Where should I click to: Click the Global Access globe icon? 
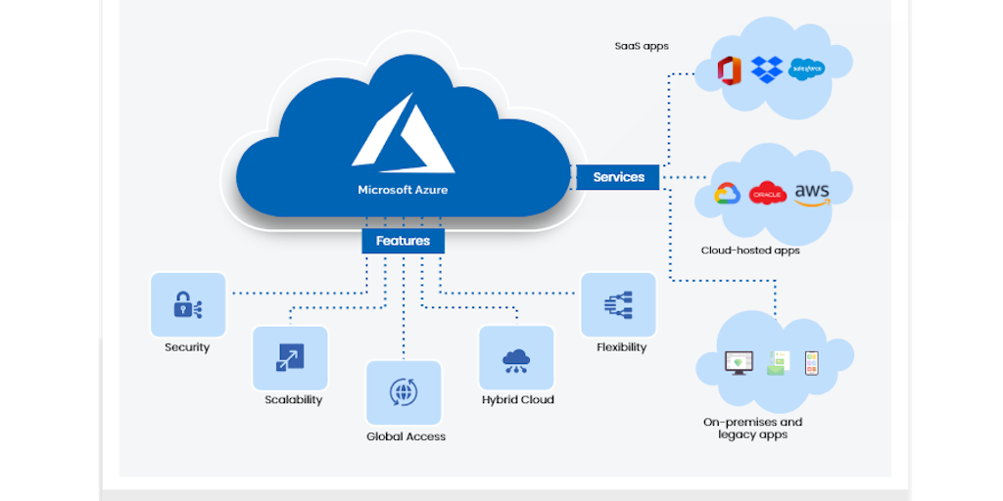tap(404, 391)
